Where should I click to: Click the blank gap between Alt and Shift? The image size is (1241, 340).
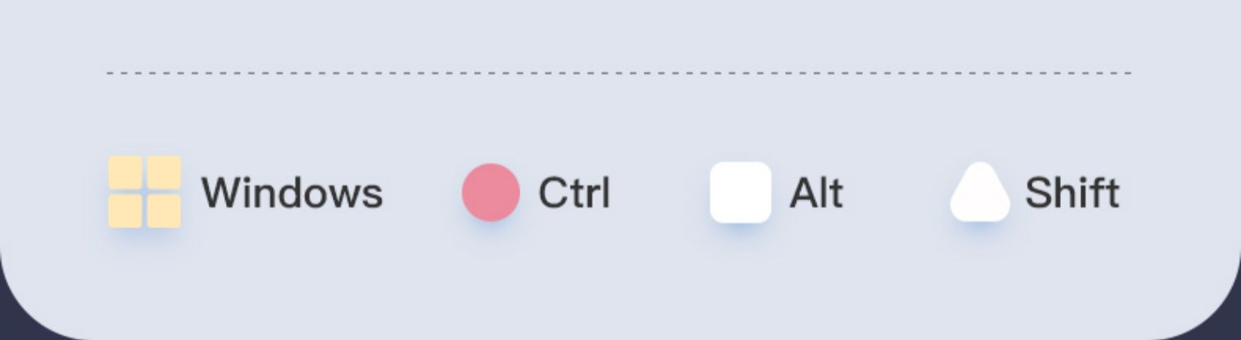[897, 193]
